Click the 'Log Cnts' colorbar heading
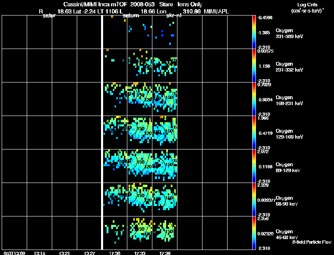334x255 pixels. pyautogui.click(x=307, y=5)
